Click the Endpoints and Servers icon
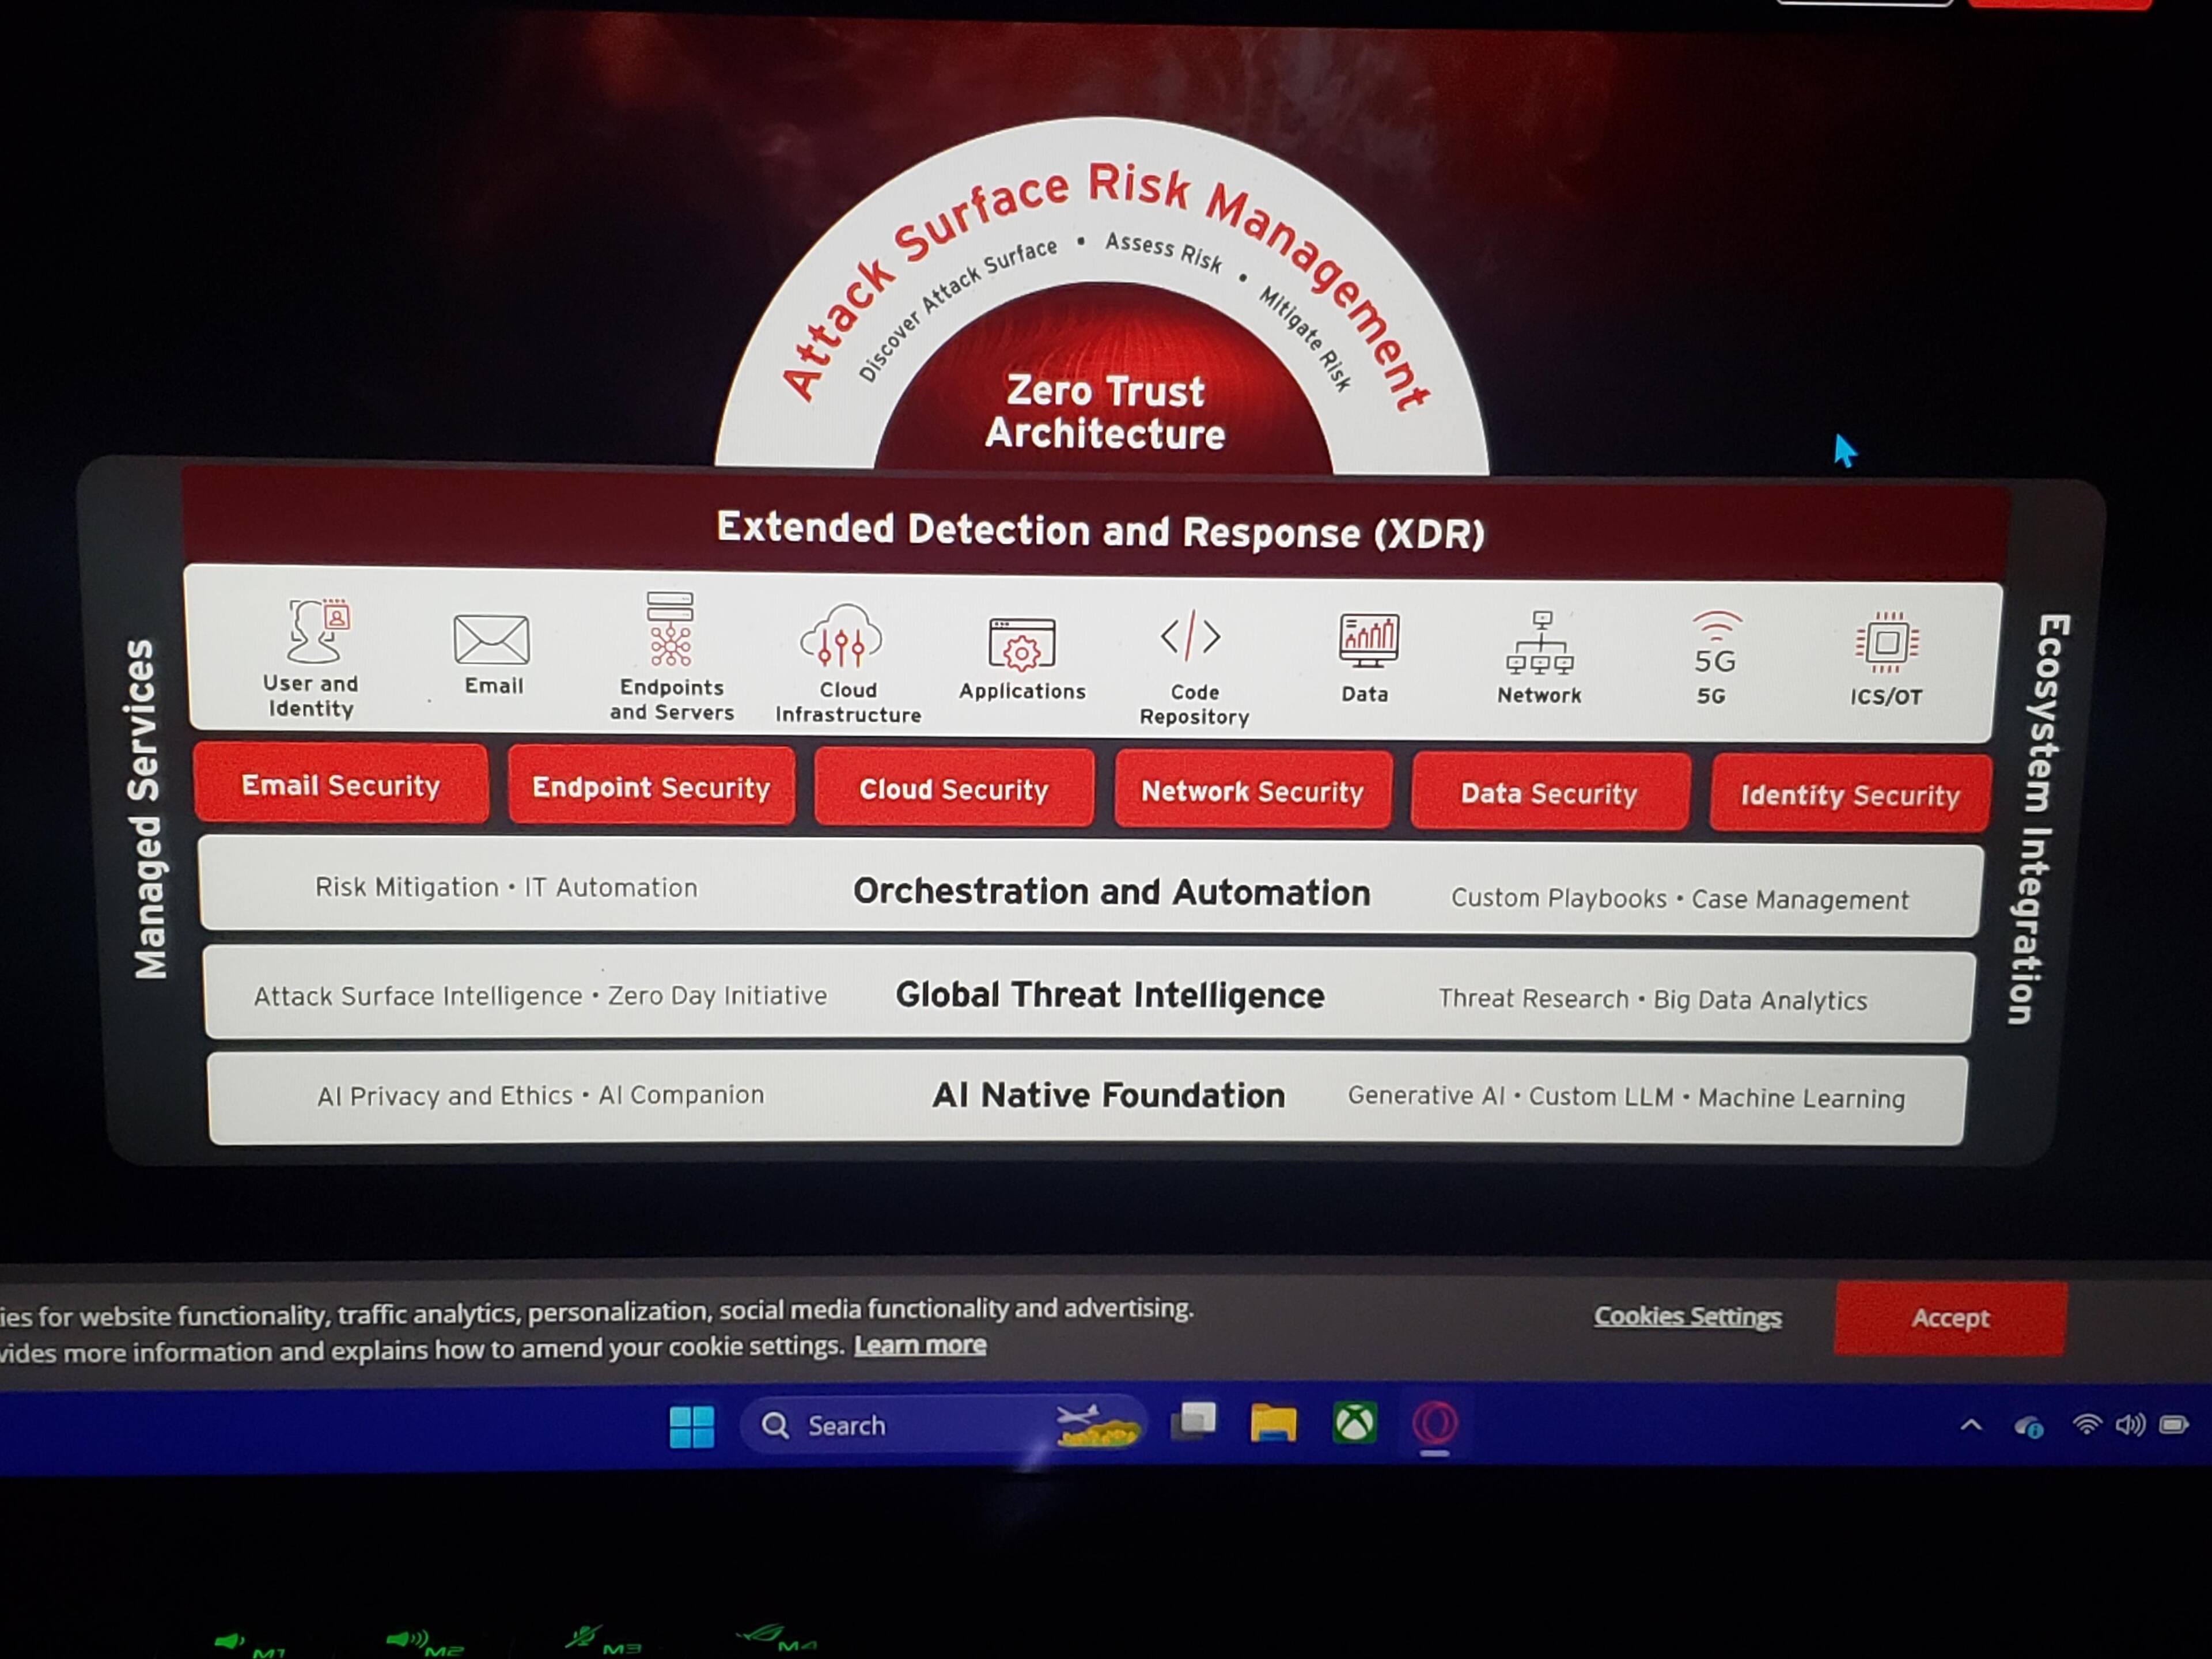 click(x=670, y=629)
